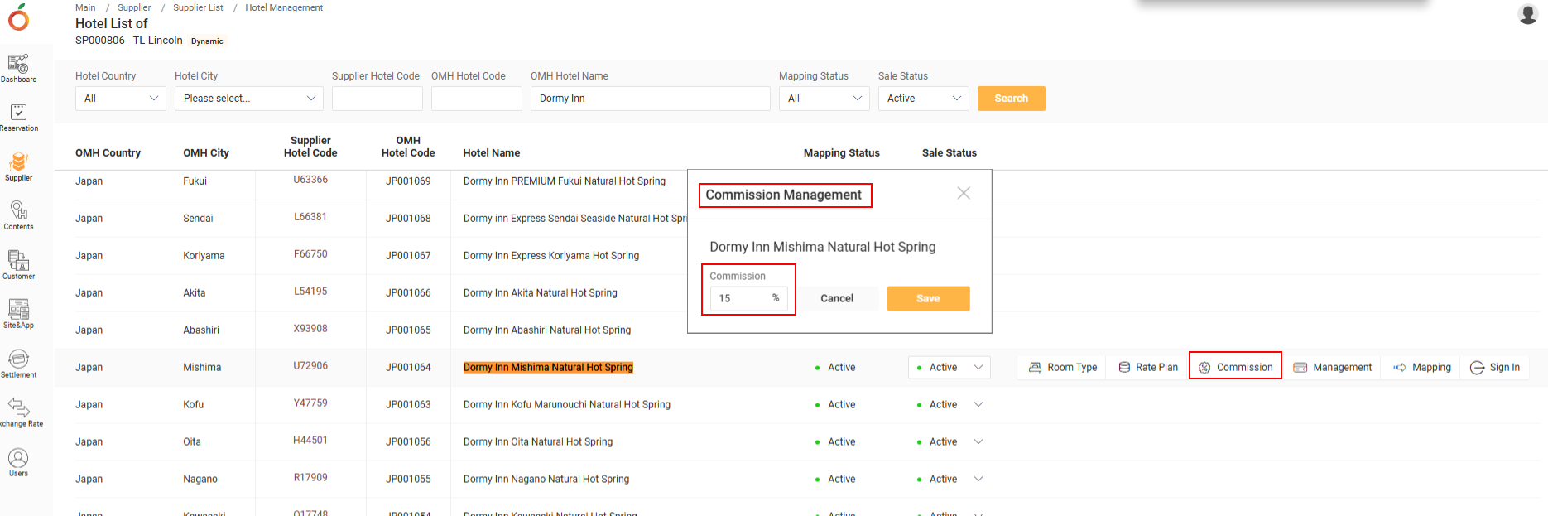
Task: Open the Settlement sidebar icon
Action: pos(18,363)
